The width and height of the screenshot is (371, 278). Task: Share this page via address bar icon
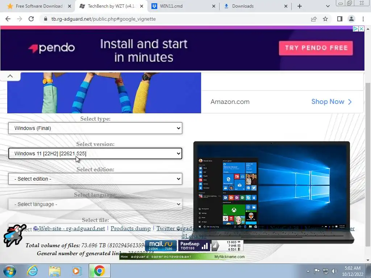[x=314, y=19]
